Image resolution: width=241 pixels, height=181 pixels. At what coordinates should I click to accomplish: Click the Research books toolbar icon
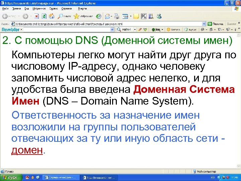[151, 16]
